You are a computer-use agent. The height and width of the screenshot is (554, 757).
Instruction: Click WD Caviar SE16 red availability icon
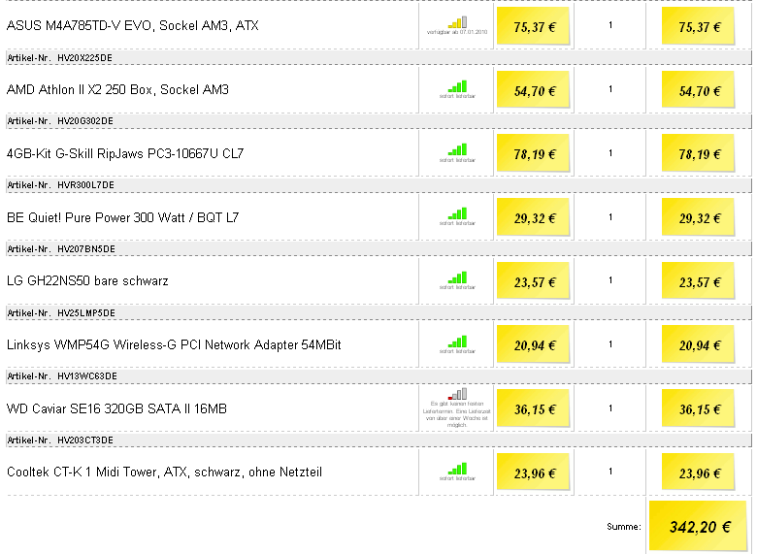[x=457, y=394]
